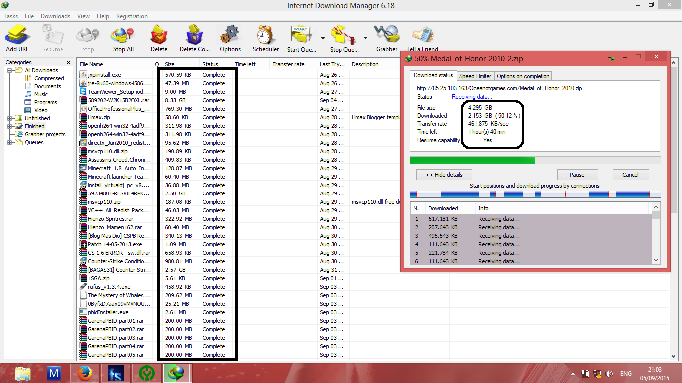Open Firefox from the taskbar
Image resolution: width=682 pixels, height=383 pixels.
[x=84, y=373]
